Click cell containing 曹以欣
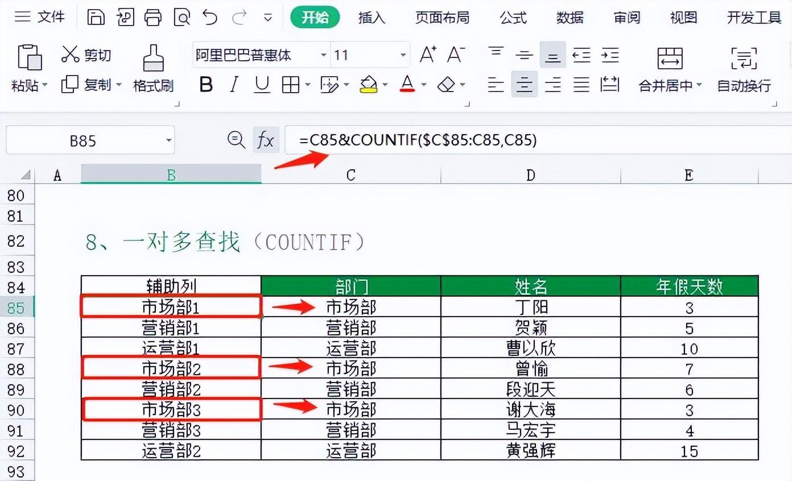792x481 pixels. [531, 348]
